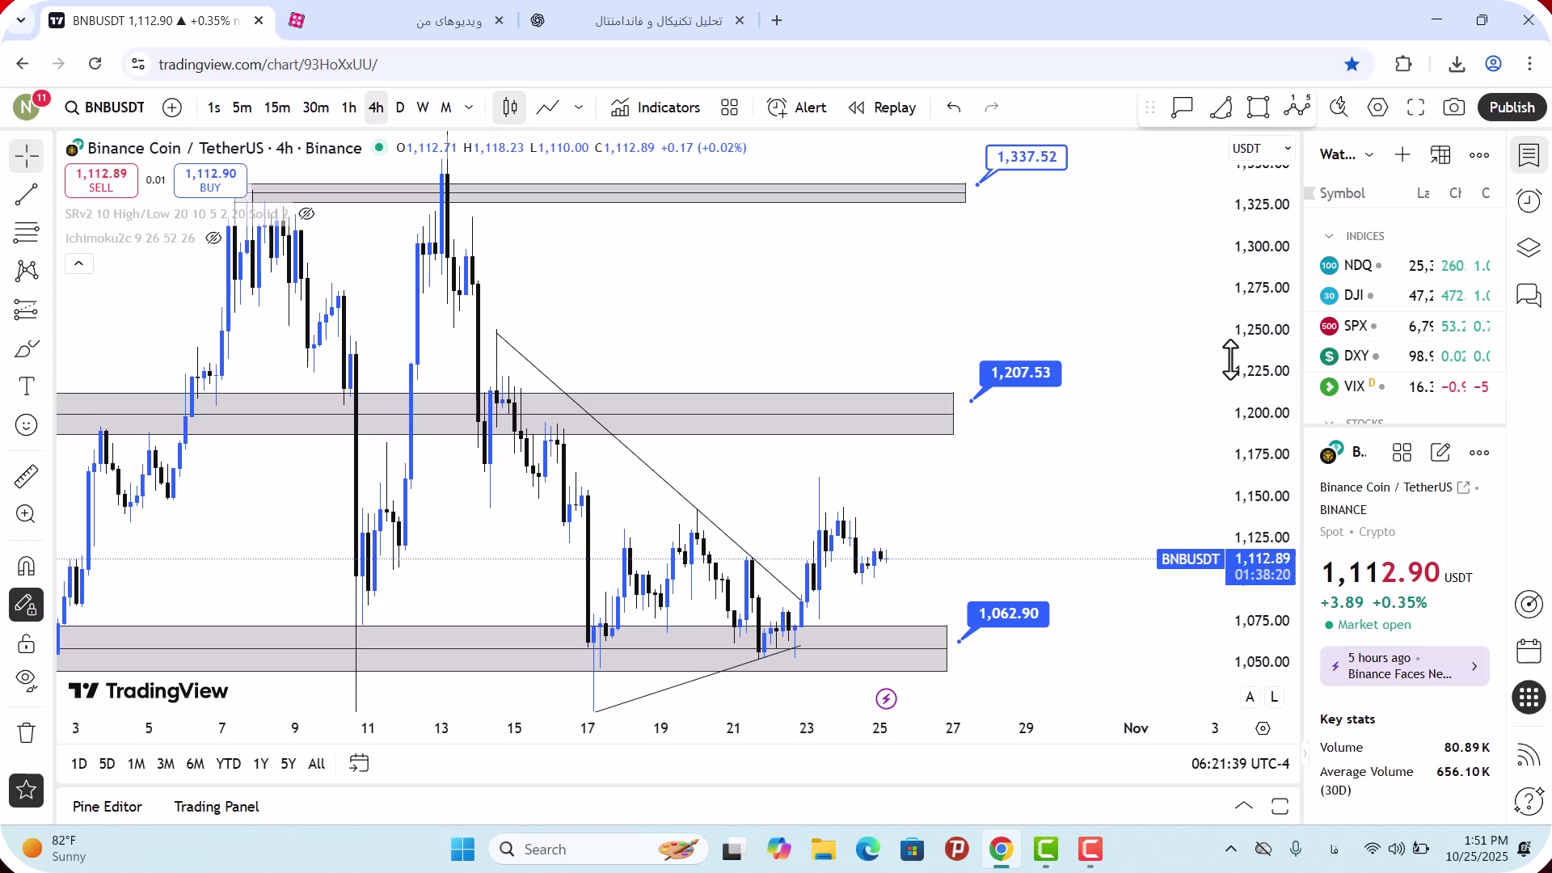Hide all drawings eye icon
The height and width of the screenshot is (873, 1552).
coord(26,681)
